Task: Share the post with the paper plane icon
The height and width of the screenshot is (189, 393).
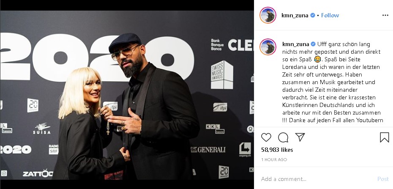Action: pyautogui.click(x=300, y=137)
